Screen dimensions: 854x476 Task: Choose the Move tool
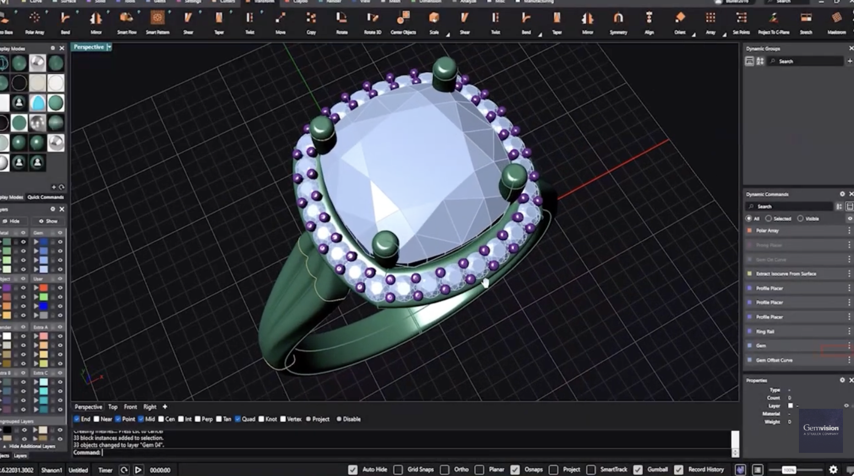point(280,23)
